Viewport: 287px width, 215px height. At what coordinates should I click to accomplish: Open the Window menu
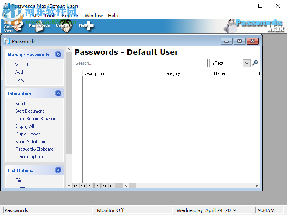(94, 16)
